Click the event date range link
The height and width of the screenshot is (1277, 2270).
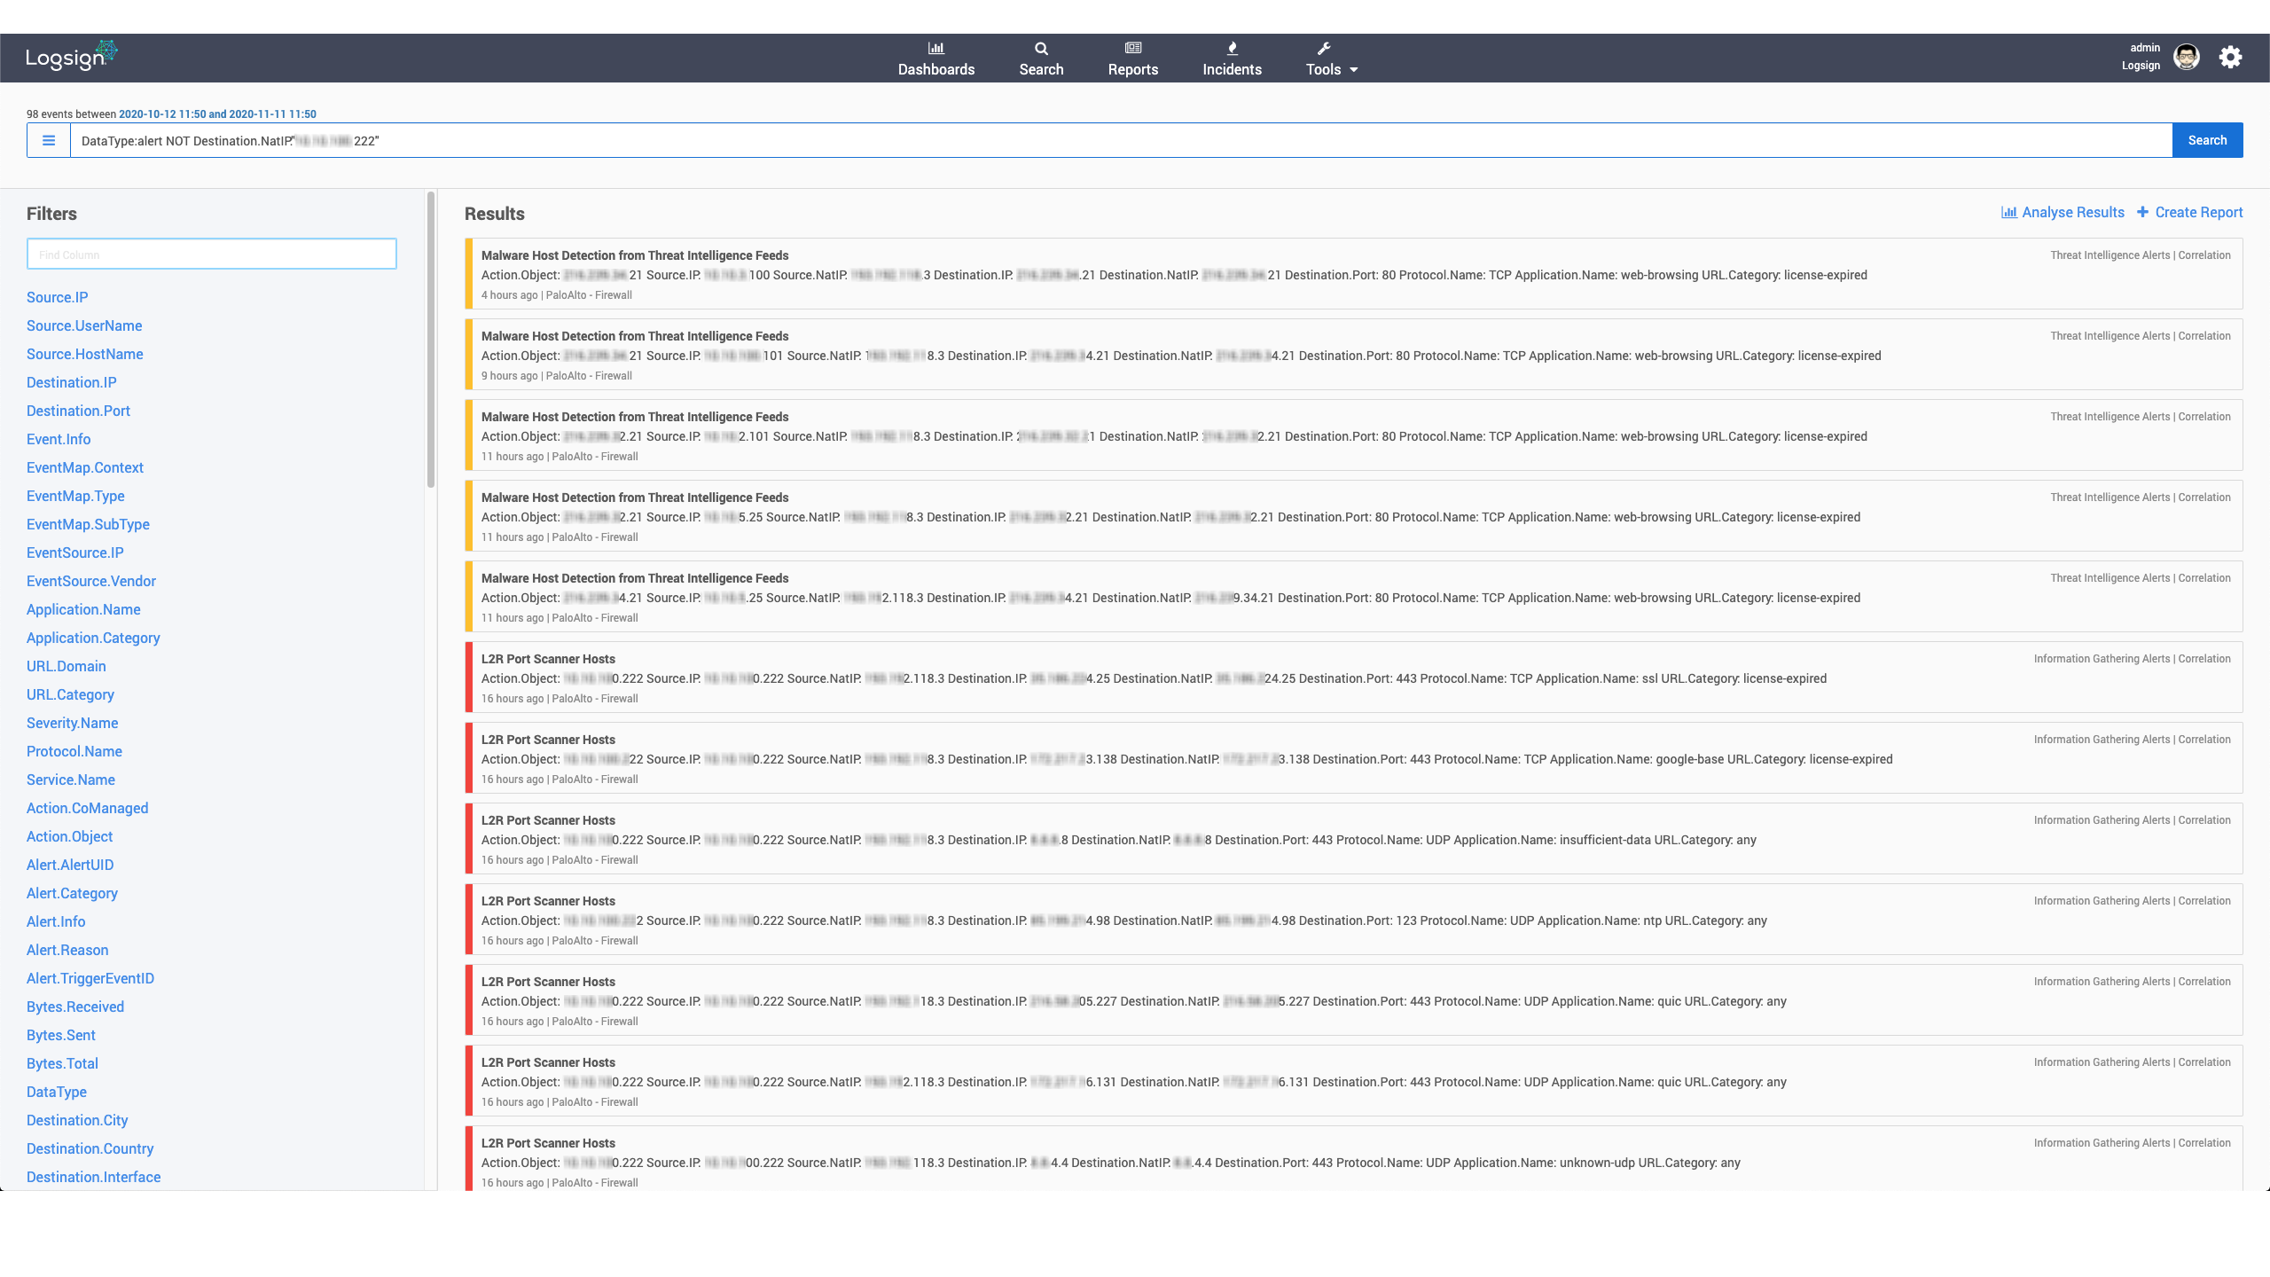217,114
